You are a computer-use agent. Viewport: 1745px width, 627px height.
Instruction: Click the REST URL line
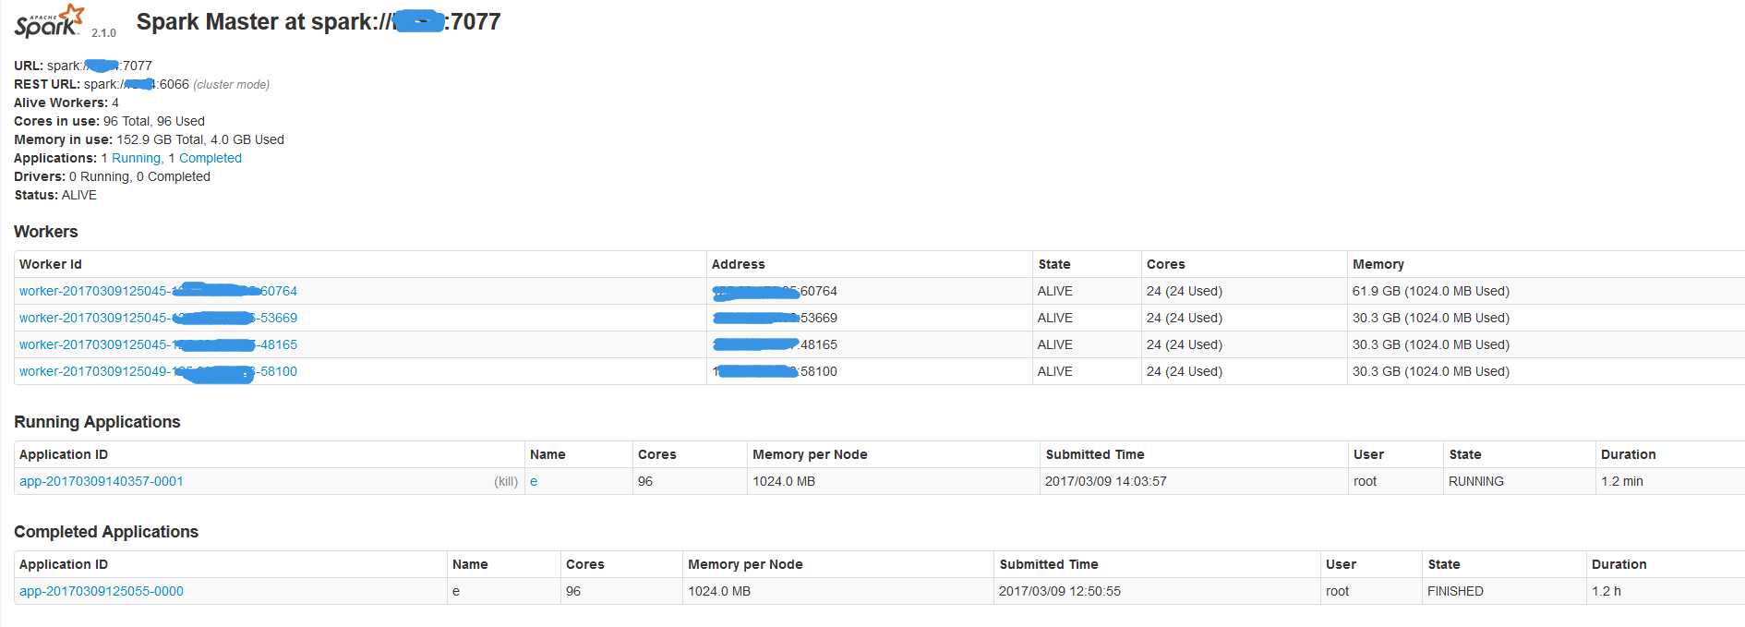(x=141, y=84)
